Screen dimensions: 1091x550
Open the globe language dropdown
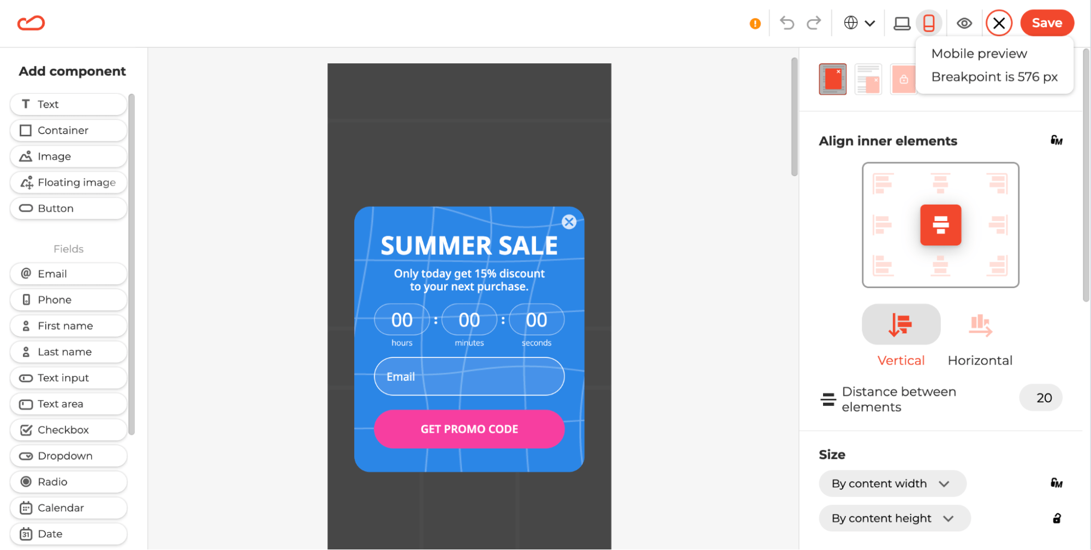859,23
